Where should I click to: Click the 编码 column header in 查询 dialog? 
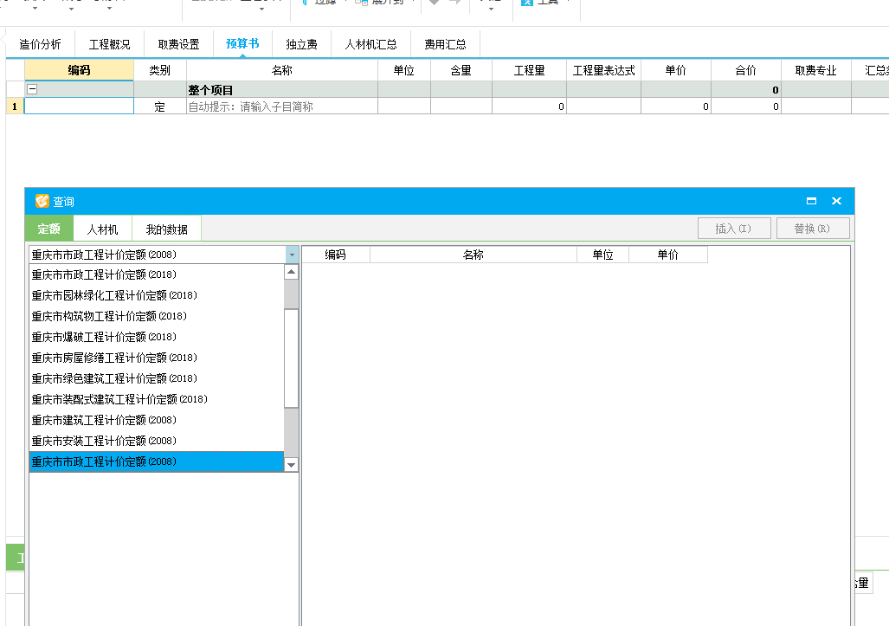pos(336,255)
